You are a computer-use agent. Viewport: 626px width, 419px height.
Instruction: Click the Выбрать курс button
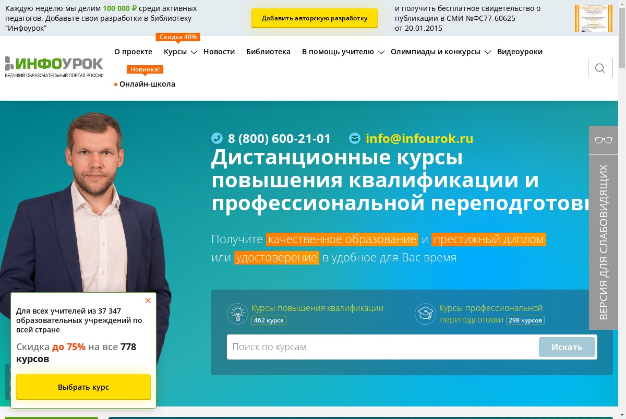(x=83, y=387)
